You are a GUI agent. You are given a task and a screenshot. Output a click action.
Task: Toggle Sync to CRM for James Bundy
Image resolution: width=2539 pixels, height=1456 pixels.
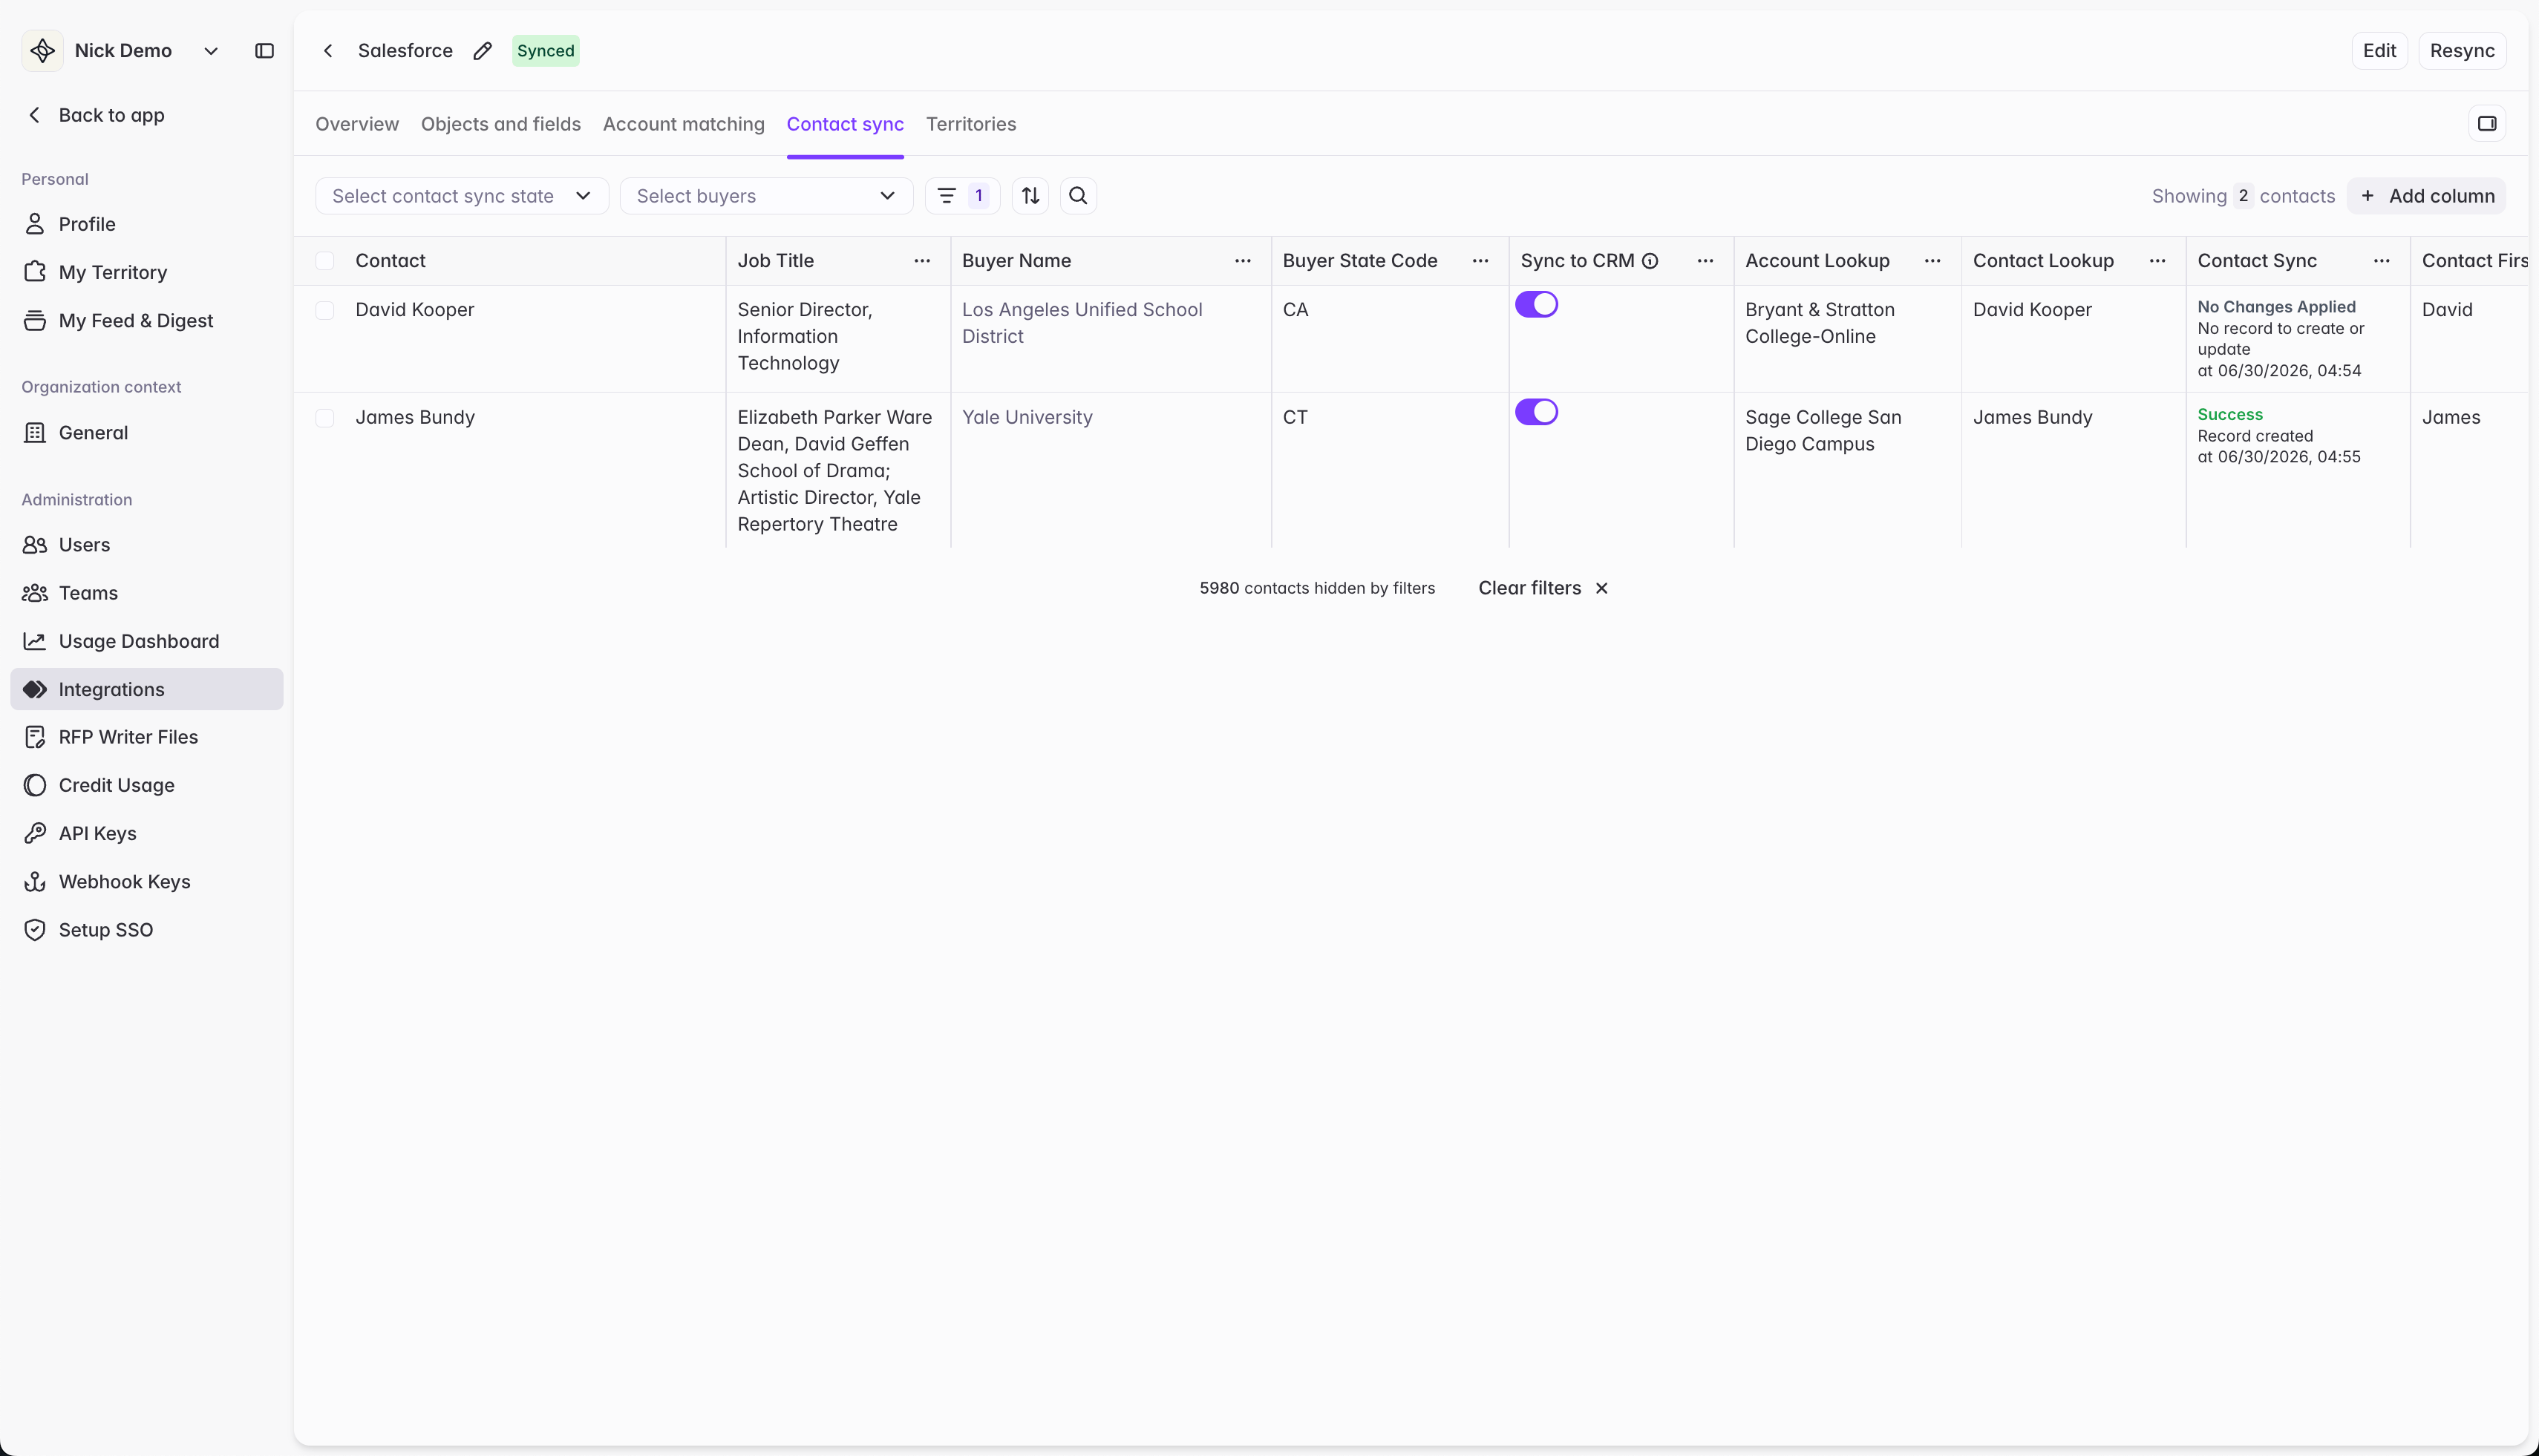tap(1537, 412)
